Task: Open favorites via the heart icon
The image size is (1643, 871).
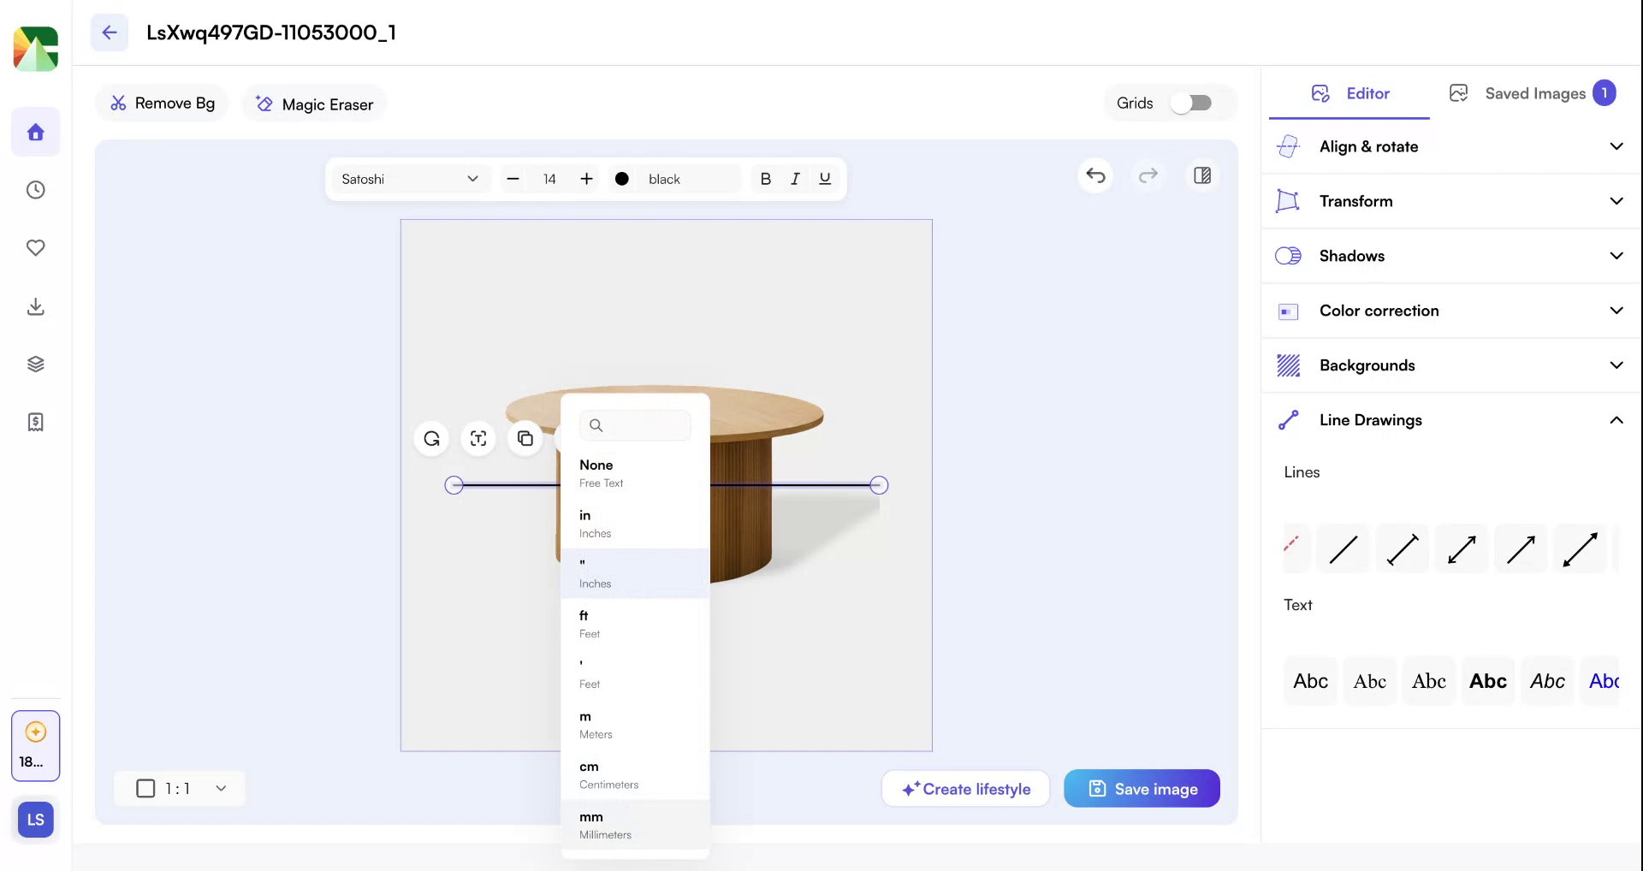Action: tap(35, 247)
